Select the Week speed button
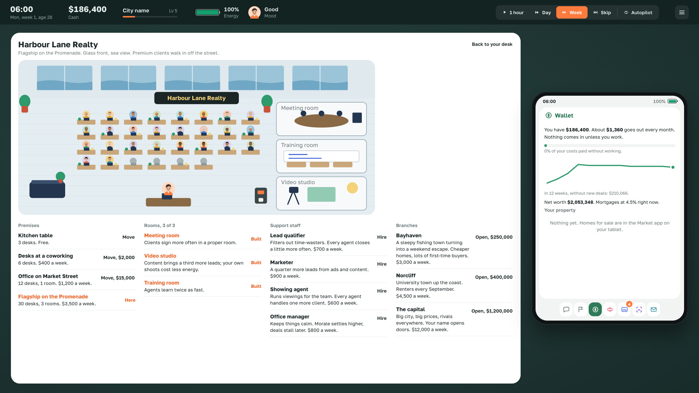 pyautogui.click(x=572, y=12)
